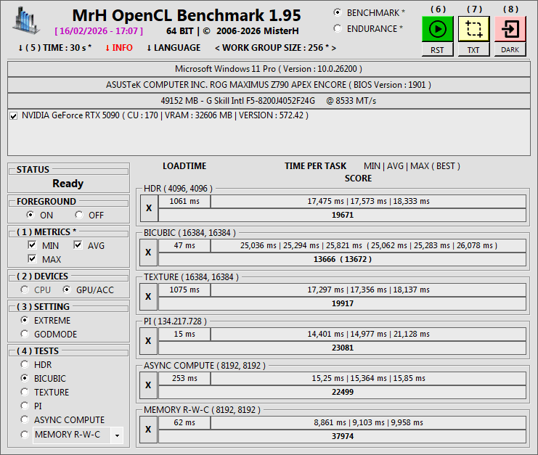This screenshot has width=538, height=455.
Task: Switch to DARK theme button
Action: point(510,50)
